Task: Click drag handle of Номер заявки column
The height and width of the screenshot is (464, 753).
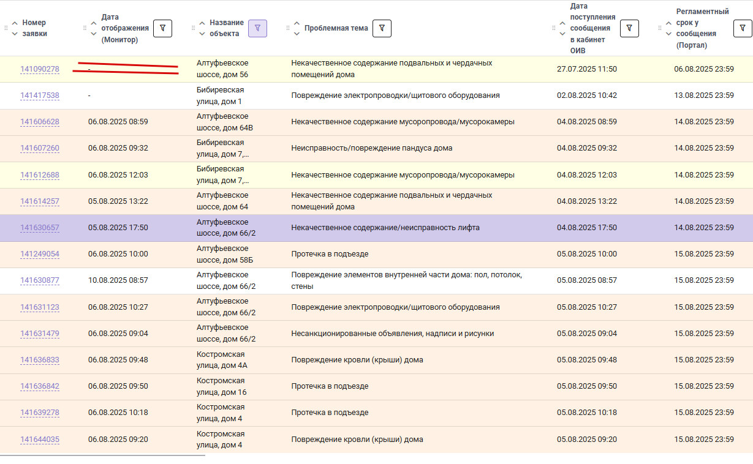Action: click(x=6, y=28)
